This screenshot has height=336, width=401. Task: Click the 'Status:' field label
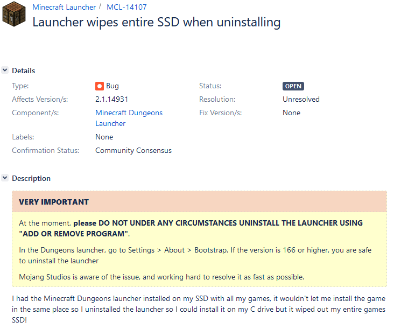pos(210,86)
